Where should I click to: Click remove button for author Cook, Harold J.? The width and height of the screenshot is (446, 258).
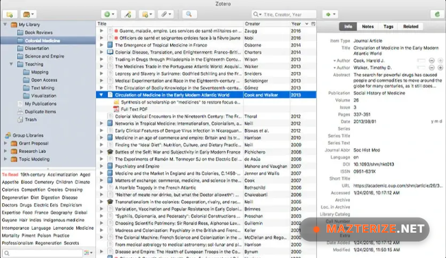[432, 60]
